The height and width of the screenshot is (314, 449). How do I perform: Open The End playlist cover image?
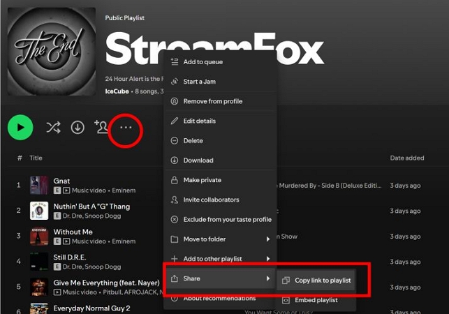[x=52, y=52]
